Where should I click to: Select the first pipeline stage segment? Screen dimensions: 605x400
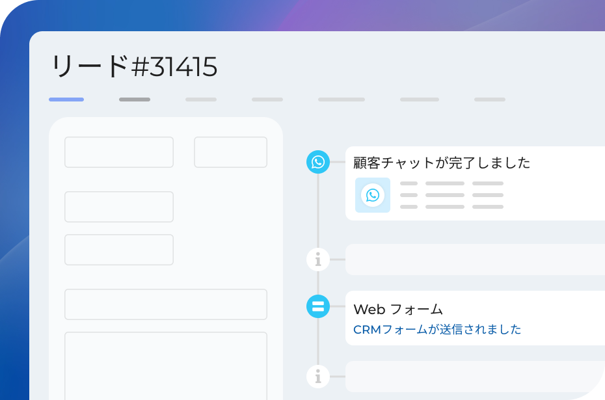[66, 99]
